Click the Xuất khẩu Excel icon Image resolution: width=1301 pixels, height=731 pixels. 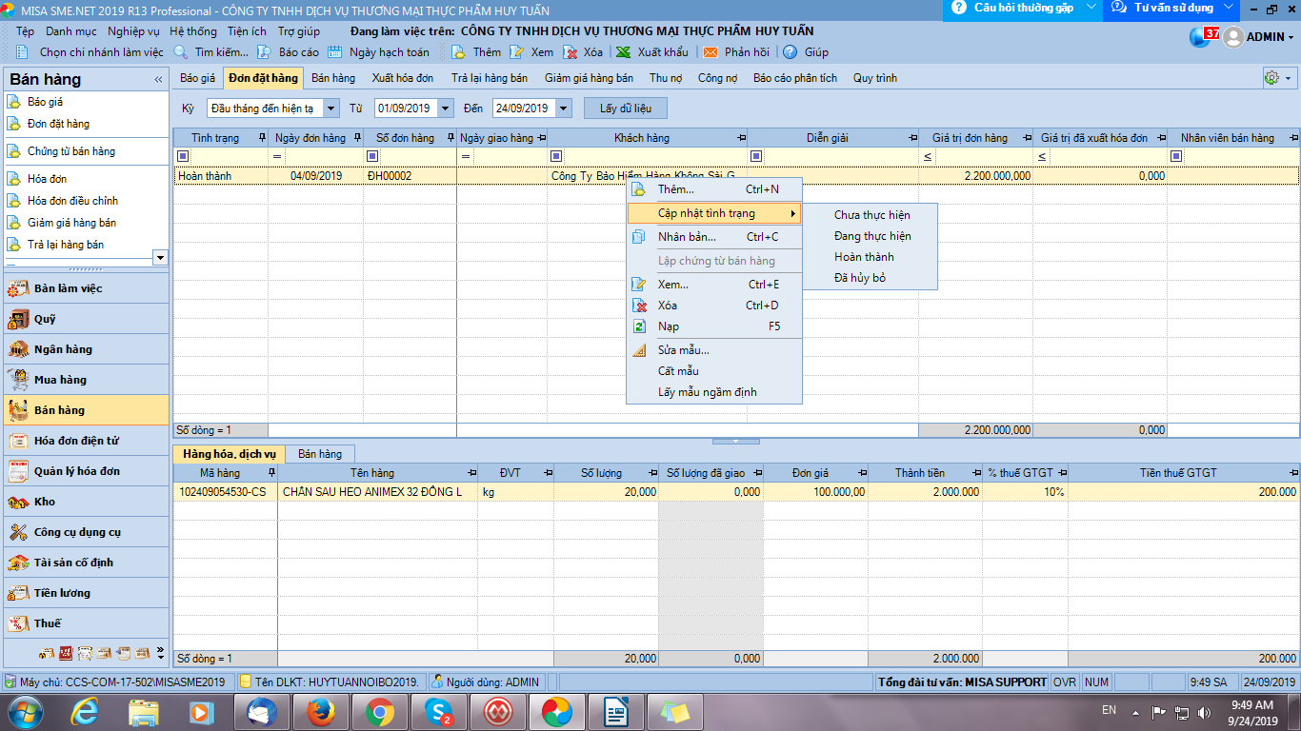pos(623,52)
